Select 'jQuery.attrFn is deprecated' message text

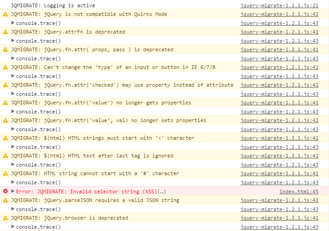(x=85, y=32)
